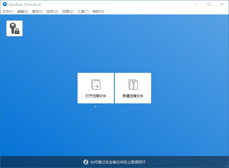
Task: Open the 帮助(H) menu
Action: click(98, 11)
